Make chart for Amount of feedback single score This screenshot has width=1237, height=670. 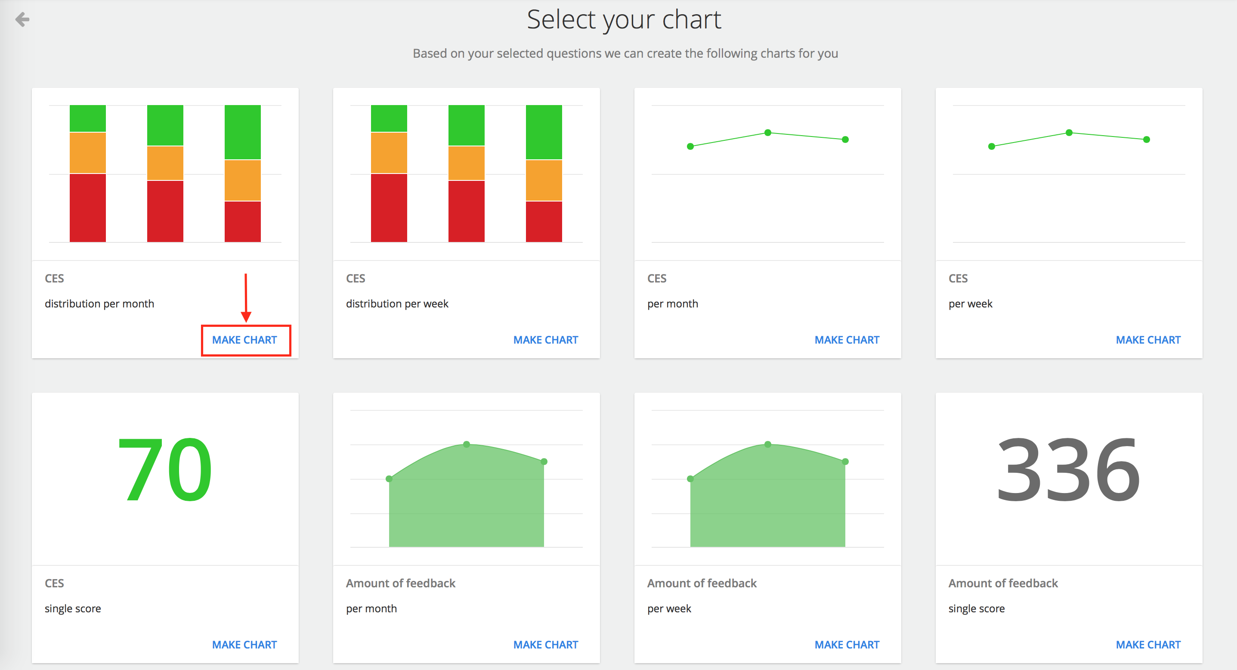coord(1147,645)
